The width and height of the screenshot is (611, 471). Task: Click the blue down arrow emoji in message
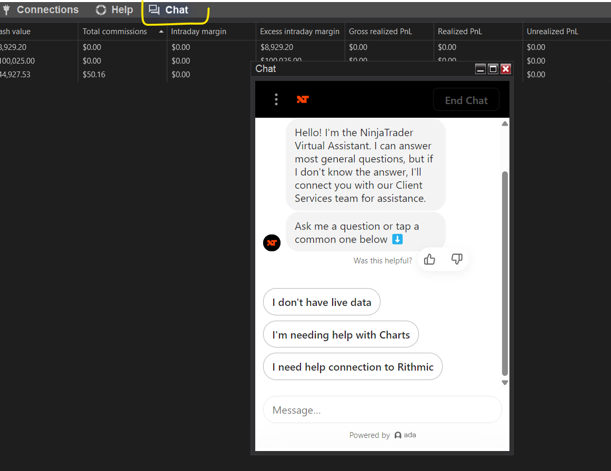tap(397, 239)
